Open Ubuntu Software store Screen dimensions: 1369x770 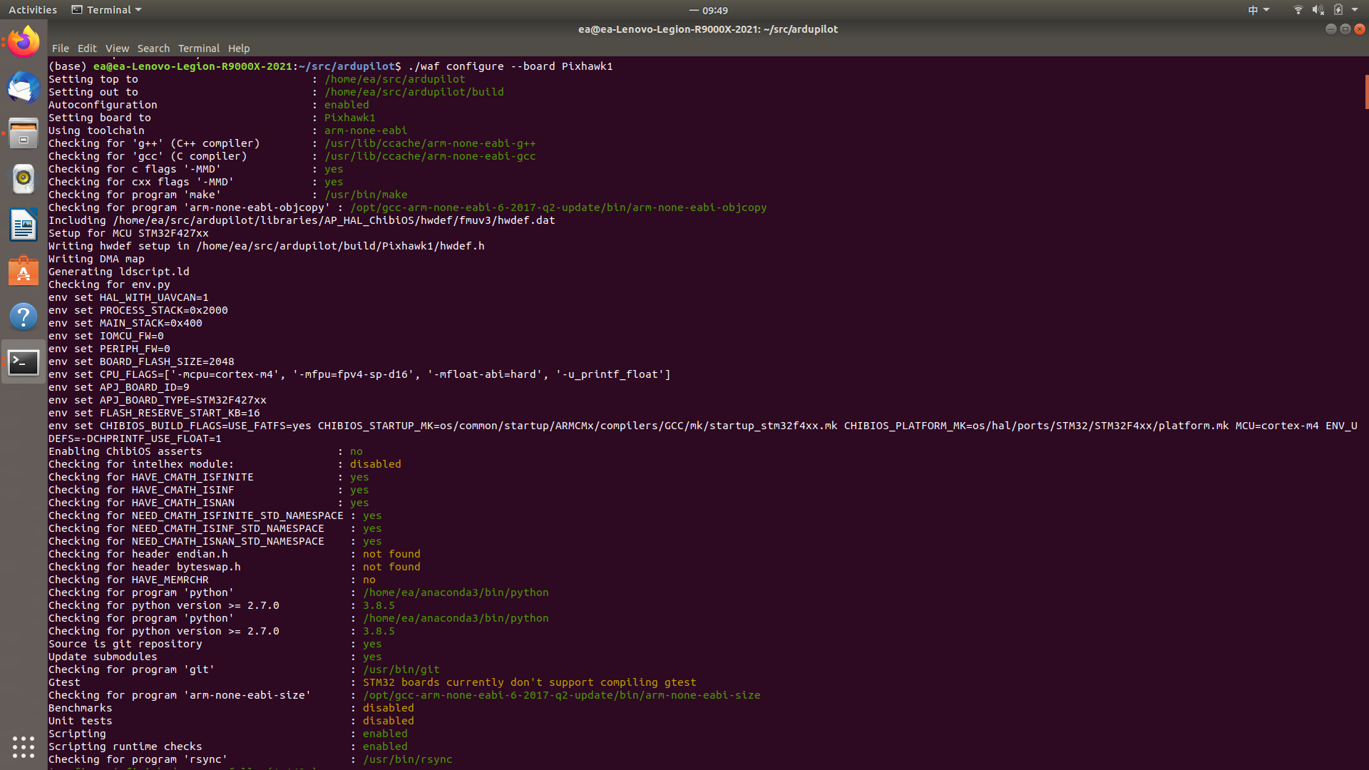tap(24, 271)
